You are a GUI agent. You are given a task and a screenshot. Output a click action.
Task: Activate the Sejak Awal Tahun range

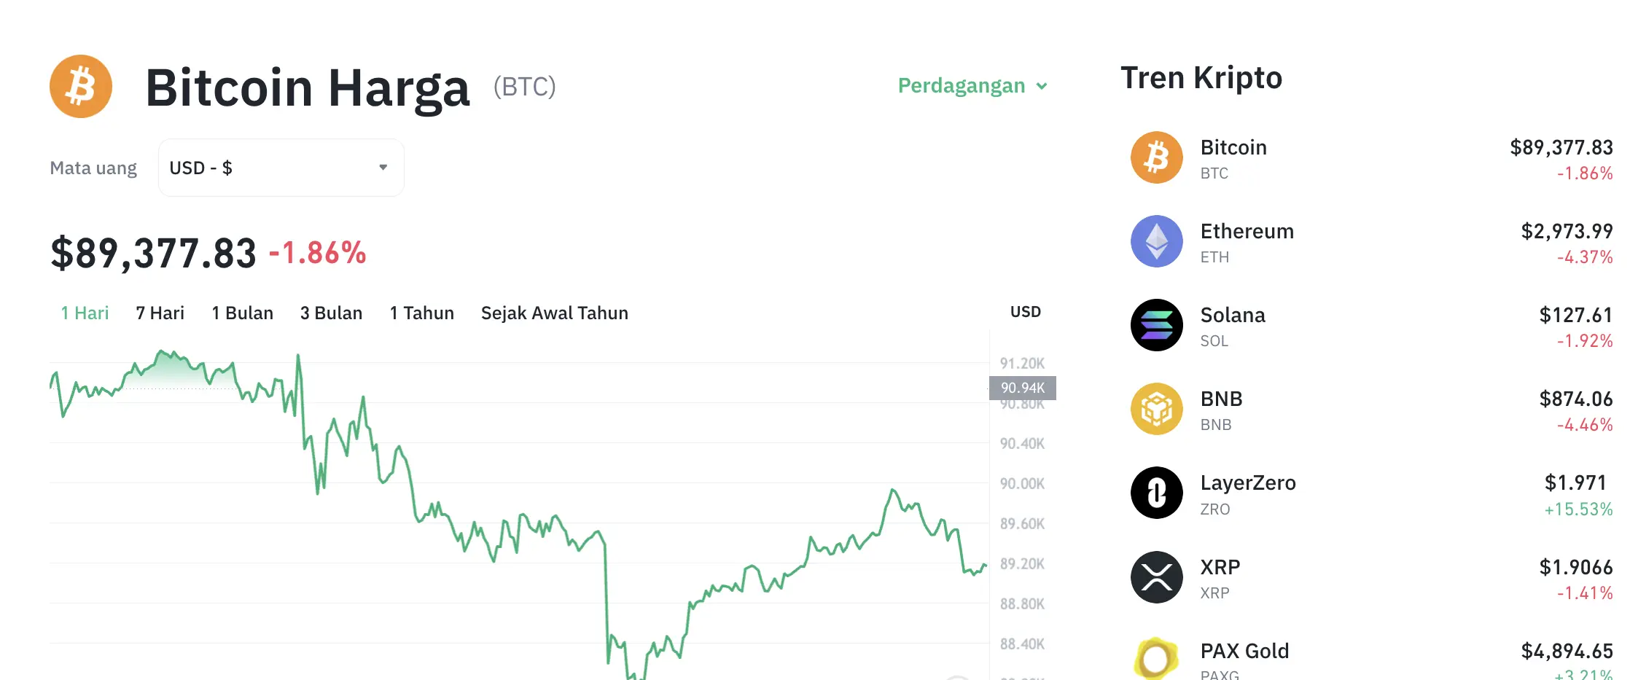pos(554,313)
